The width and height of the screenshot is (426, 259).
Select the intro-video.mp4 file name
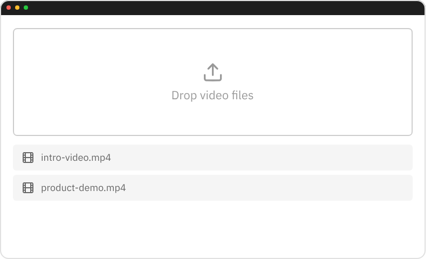click(x=76, y=158)
